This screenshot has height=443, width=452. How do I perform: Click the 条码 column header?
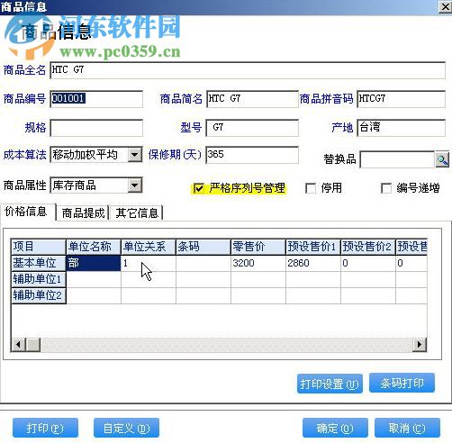pyautogui.click(x=203, y=247)
